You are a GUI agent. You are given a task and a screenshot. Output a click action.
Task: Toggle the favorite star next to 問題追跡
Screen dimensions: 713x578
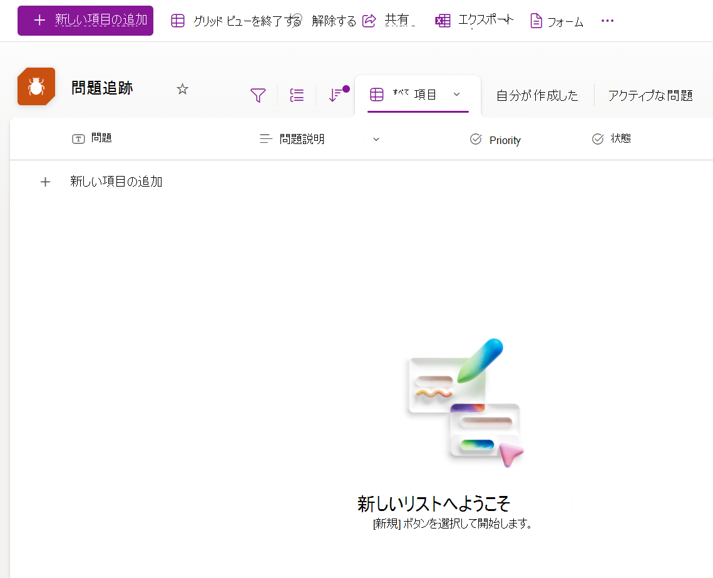[182, 89]
